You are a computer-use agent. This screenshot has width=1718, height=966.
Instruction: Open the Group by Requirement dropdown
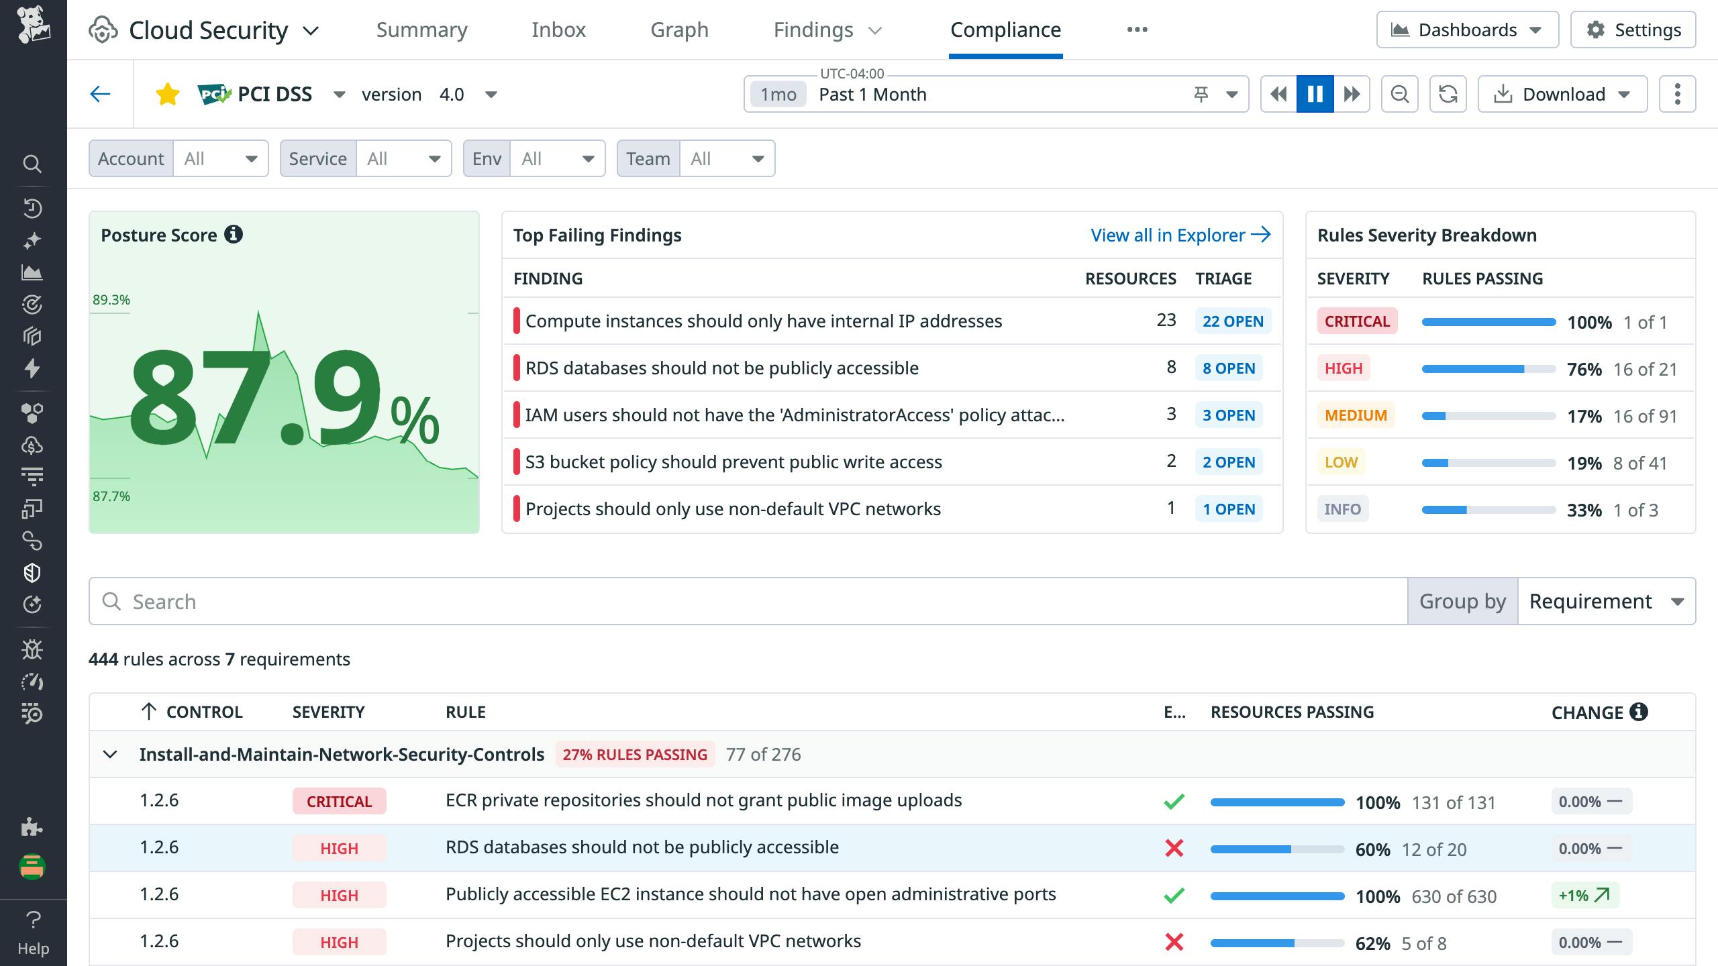coord(1605,601)
